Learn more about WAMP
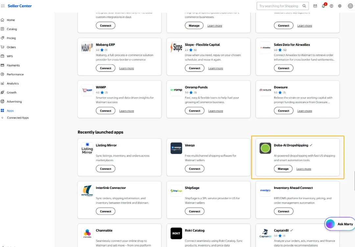 [x=127, y=111]
